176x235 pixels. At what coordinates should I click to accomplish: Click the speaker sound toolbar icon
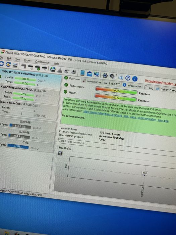pyautogui.click(x=112, y=76)
